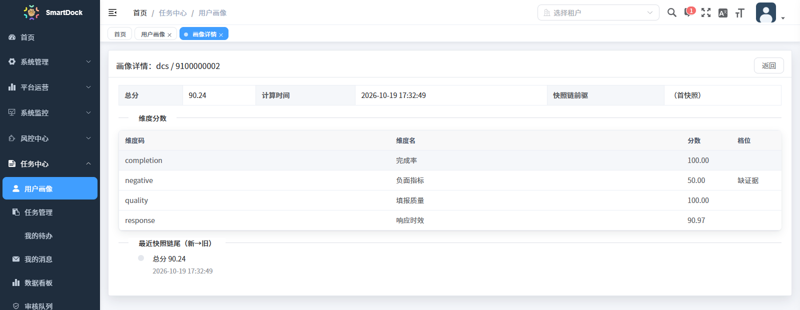The height and width of the screenshot is (310, 800).
Task: Click the timeline dot for 总分 90.24
Action: pyautogui.click(x=141, y=258)
